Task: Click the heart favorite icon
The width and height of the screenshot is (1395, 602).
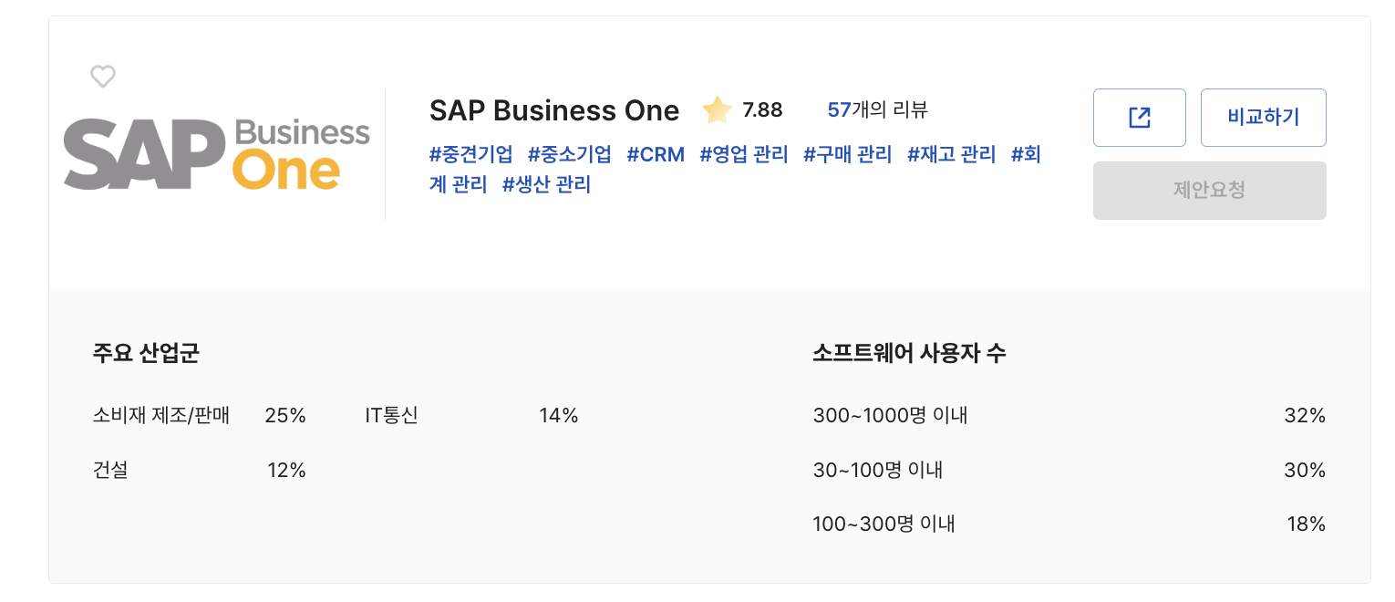Action: click(x=102, y=77)
